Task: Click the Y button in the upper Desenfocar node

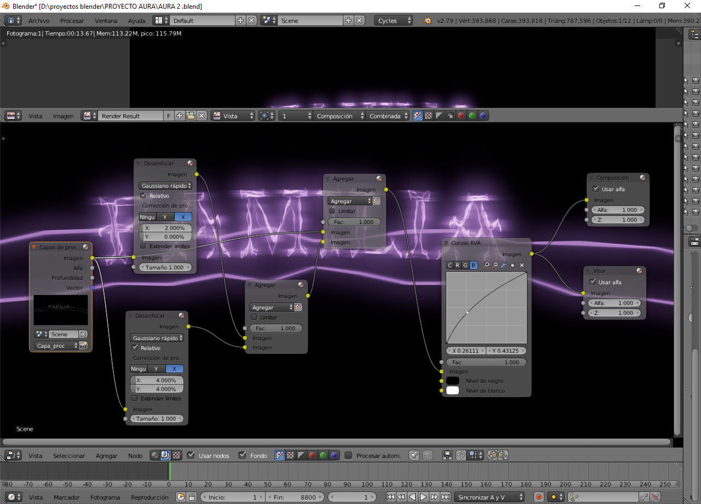Action: [165, 217]
